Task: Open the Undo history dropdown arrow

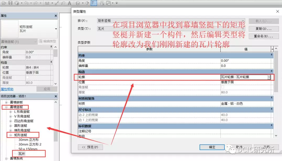Action: point(31,3)
